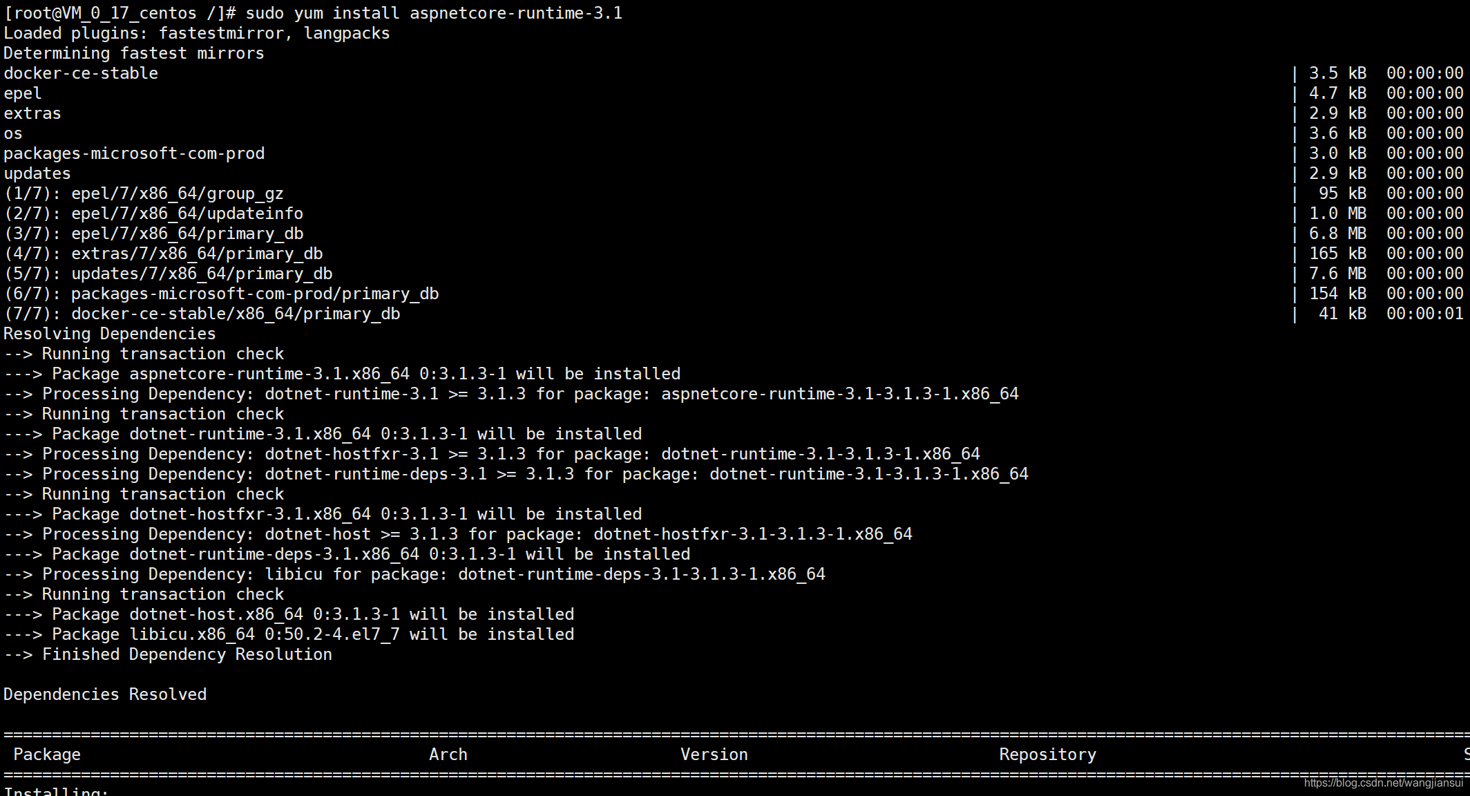Image resolution: width=1470 pixels, height=796 pixels.
Task: Click the Package column header
Action: coord(47,755)
